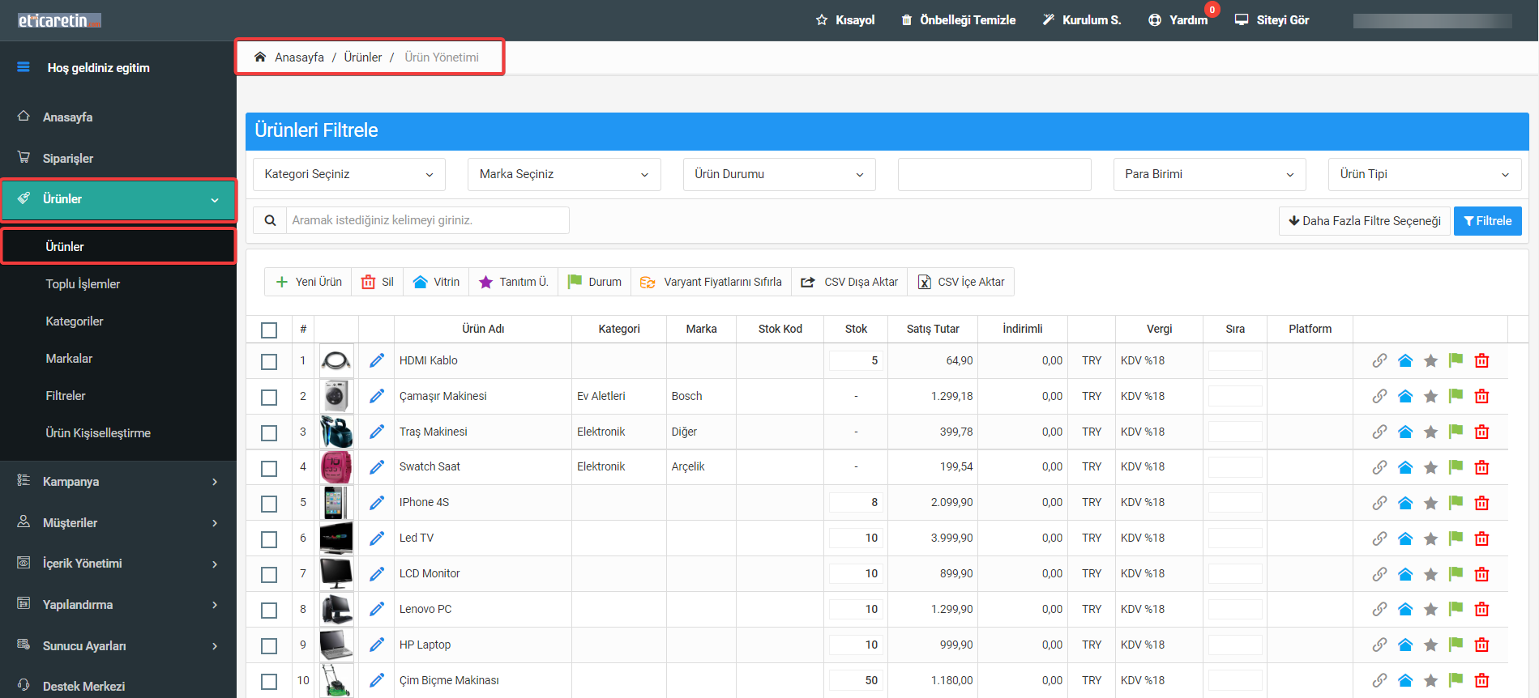Check the HP Laptop row checkbox
This screenshot has width=1539, height=698.
click(x=269, y=646)
